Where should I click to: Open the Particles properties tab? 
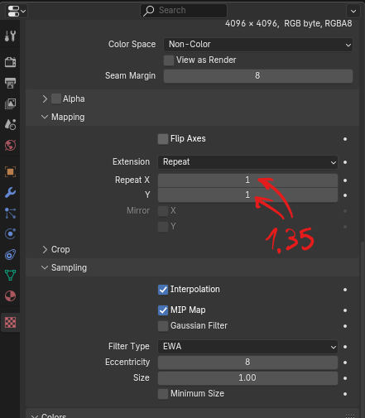click(10, 213)
